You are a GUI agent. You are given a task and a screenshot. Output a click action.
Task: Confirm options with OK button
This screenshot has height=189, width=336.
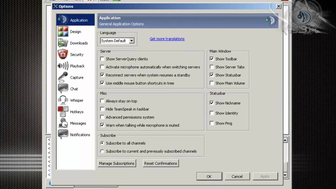click(x=209, y=176)
